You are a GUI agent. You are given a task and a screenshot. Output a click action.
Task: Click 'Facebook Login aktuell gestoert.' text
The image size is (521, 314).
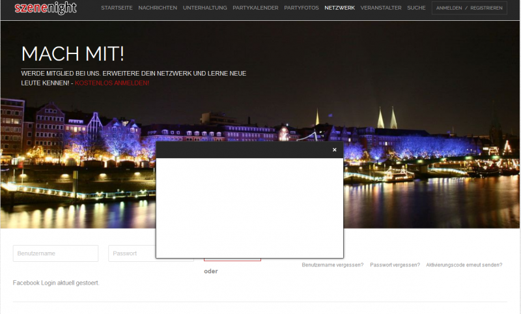pyautogui.click(x=56, y=283)
